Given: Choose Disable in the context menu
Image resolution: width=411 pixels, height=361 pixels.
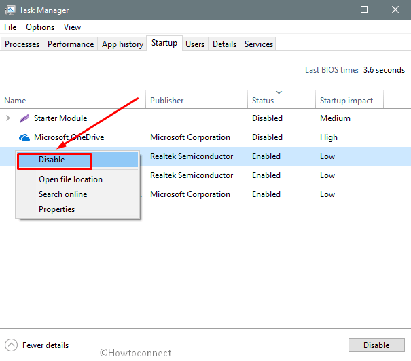Looking at the screenshot, I should pos(77,160).
